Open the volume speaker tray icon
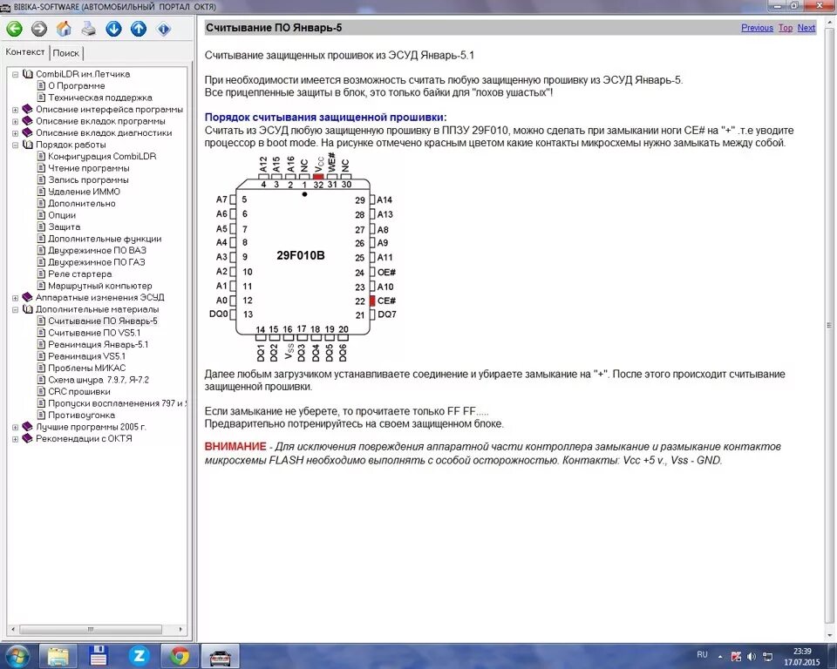The image size is (837, 669). pos(752,657)
